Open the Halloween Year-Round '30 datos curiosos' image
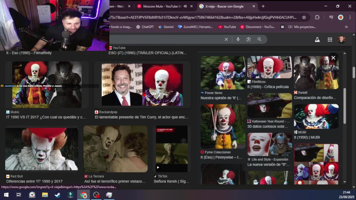 pyautogui.click(x=270, y=106)
